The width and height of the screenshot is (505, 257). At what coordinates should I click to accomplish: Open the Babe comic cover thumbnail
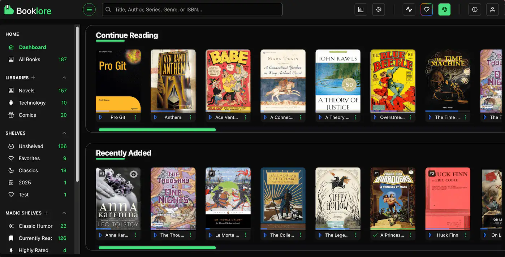point(228,80)
